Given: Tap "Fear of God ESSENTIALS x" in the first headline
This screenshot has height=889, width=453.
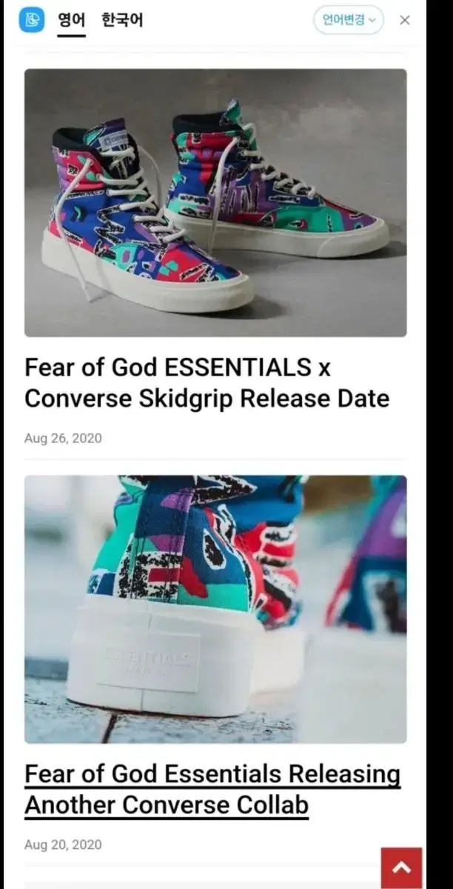Looking at the screenshot, I should pyautogui.click(x=178, y=367).
